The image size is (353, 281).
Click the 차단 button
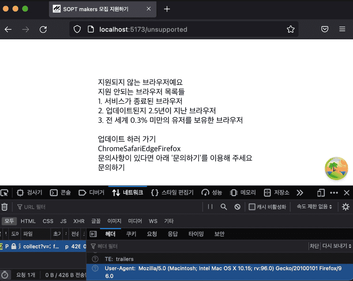[x=314, y=246]
